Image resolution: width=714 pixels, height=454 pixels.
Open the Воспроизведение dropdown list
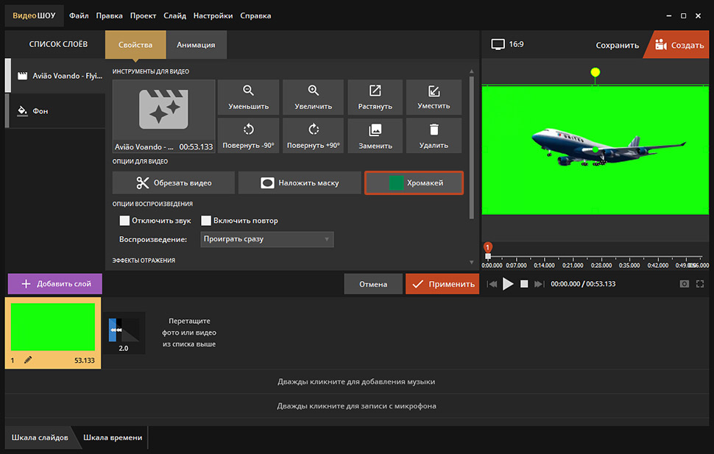point(266,239)
